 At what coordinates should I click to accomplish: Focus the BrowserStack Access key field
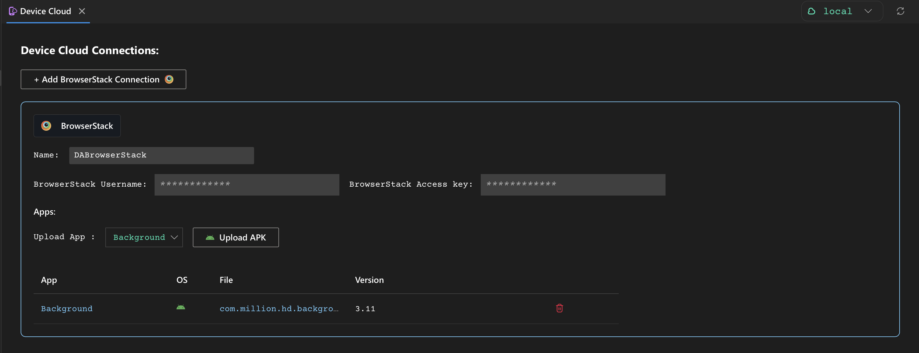pyautogui.click(x=573, y=184)
